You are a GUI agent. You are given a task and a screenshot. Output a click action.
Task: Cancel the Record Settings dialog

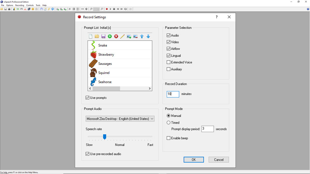pos(218,160)
